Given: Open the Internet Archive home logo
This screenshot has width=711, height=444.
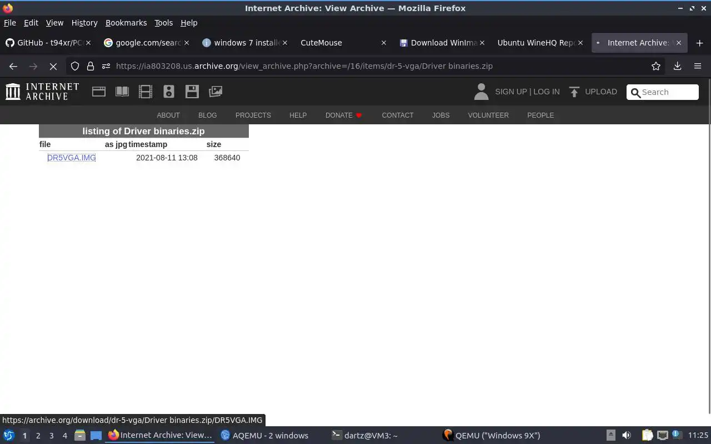Looking at the screenshot, I should [42, 92].
